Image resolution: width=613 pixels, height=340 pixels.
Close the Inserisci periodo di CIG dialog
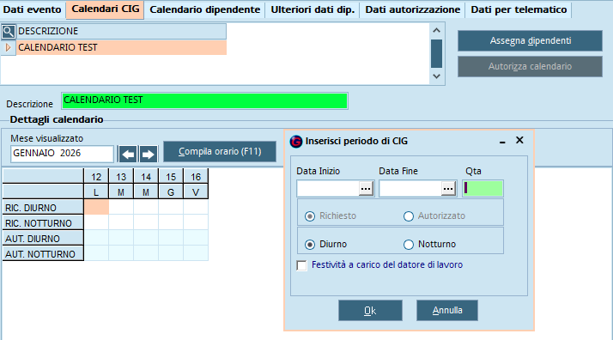(x=519, y=140)
